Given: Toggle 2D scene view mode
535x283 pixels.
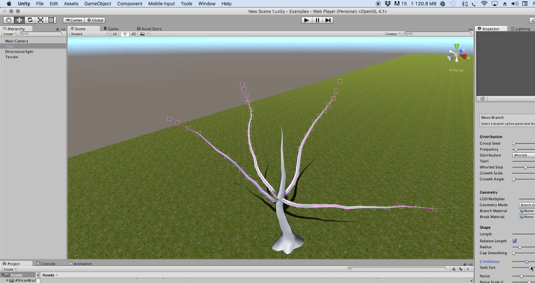Looking at the screenshot, I should pyautogui.click(x=115, y=34).
